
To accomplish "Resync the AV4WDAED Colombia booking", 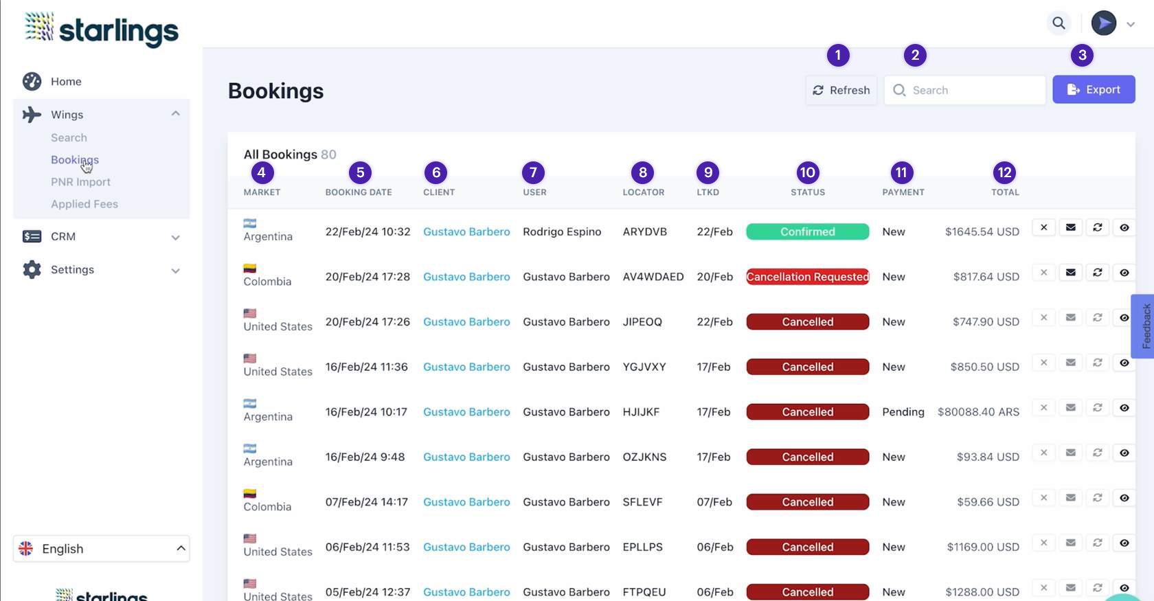I will click(1097, 273).
